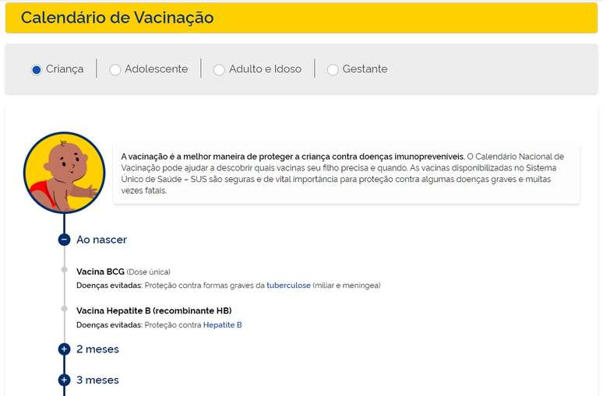Click the timeline dot beside Vacina Hepatite B
The width and height of the screenshot is (603, 396).
point(64,310)
